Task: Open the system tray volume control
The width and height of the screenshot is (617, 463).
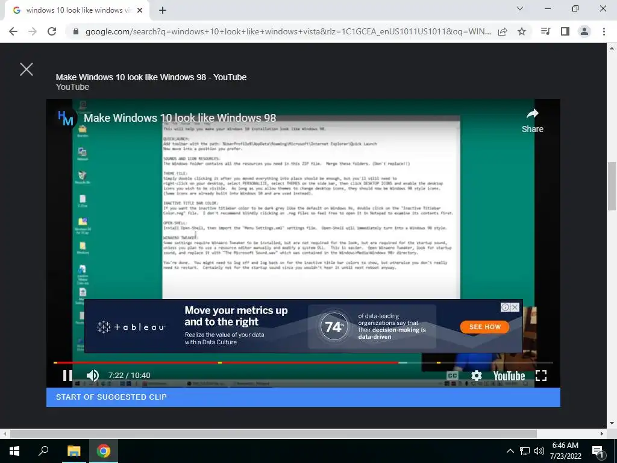Action: click(x=539, y=451)
